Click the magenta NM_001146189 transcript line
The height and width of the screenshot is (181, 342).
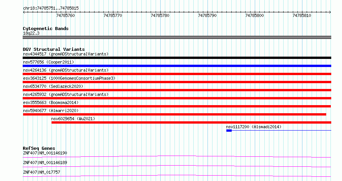[177, 166]
